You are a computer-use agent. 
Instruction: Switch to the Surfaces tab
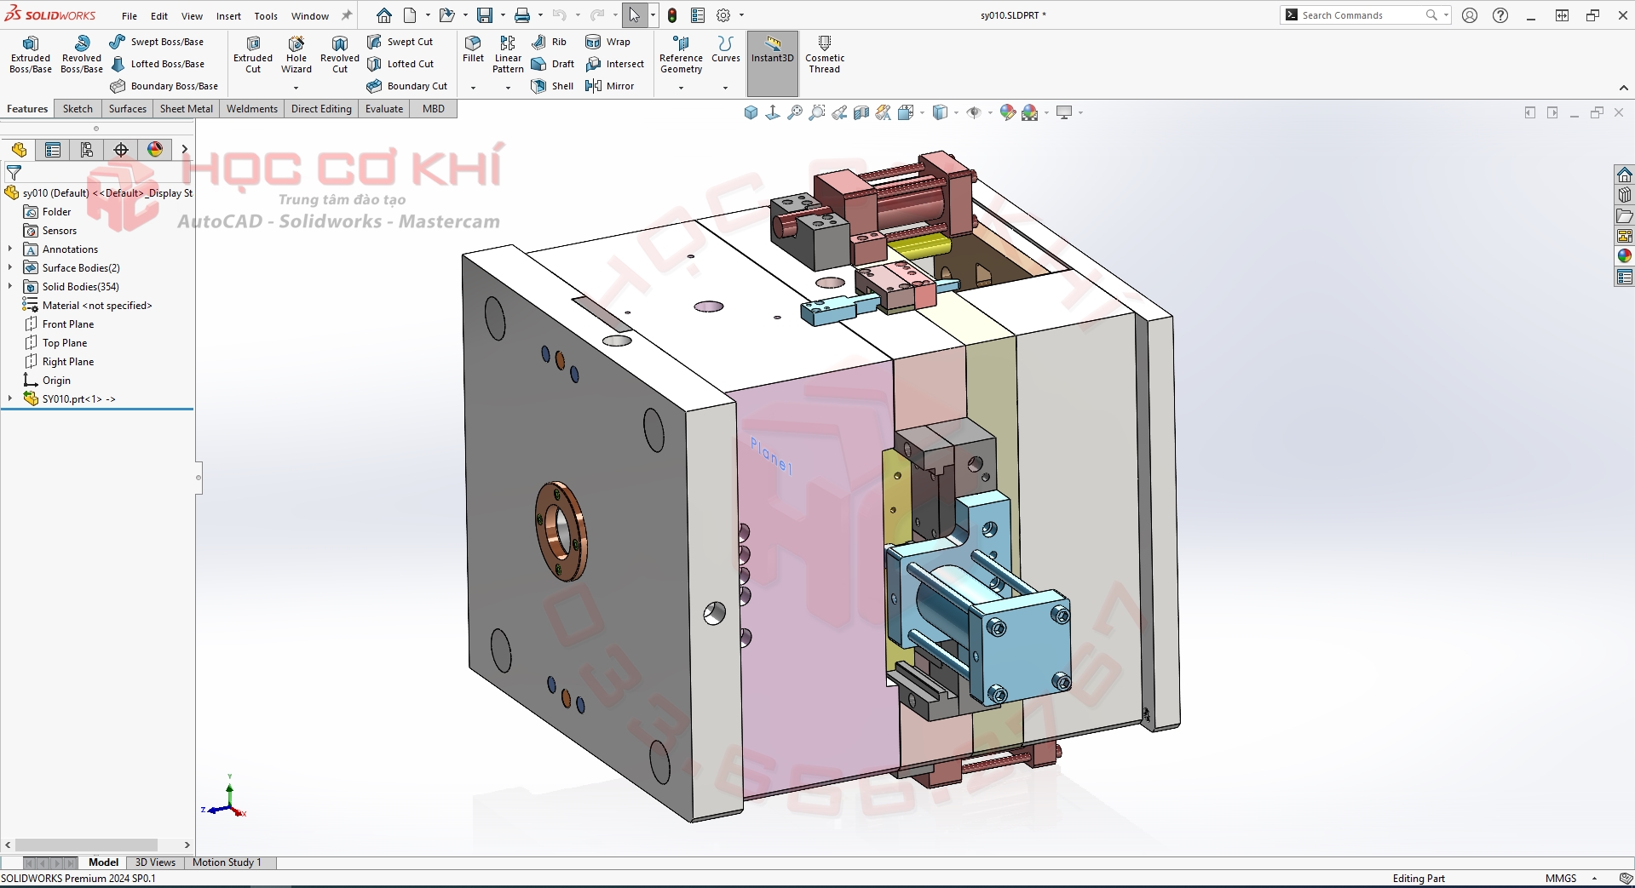click(x=128, y=109)
